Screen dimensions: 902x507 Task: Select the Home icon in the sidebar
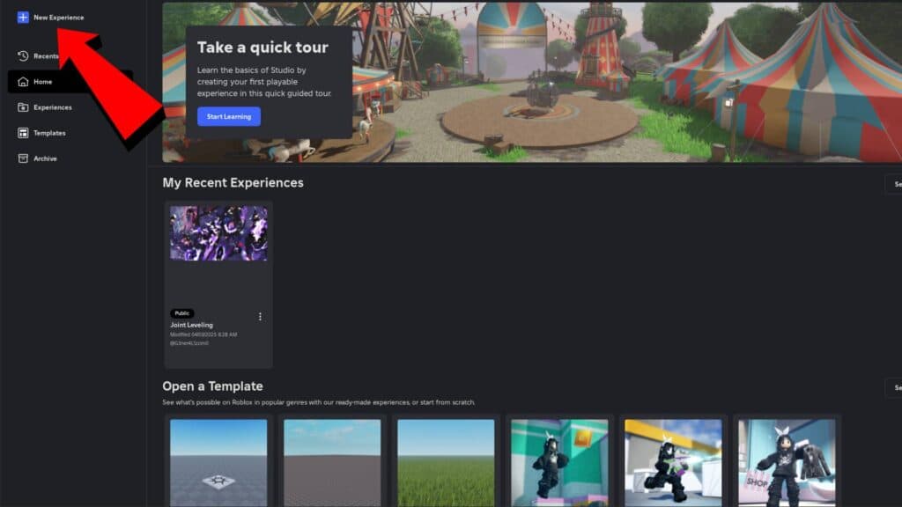[22, 81]
